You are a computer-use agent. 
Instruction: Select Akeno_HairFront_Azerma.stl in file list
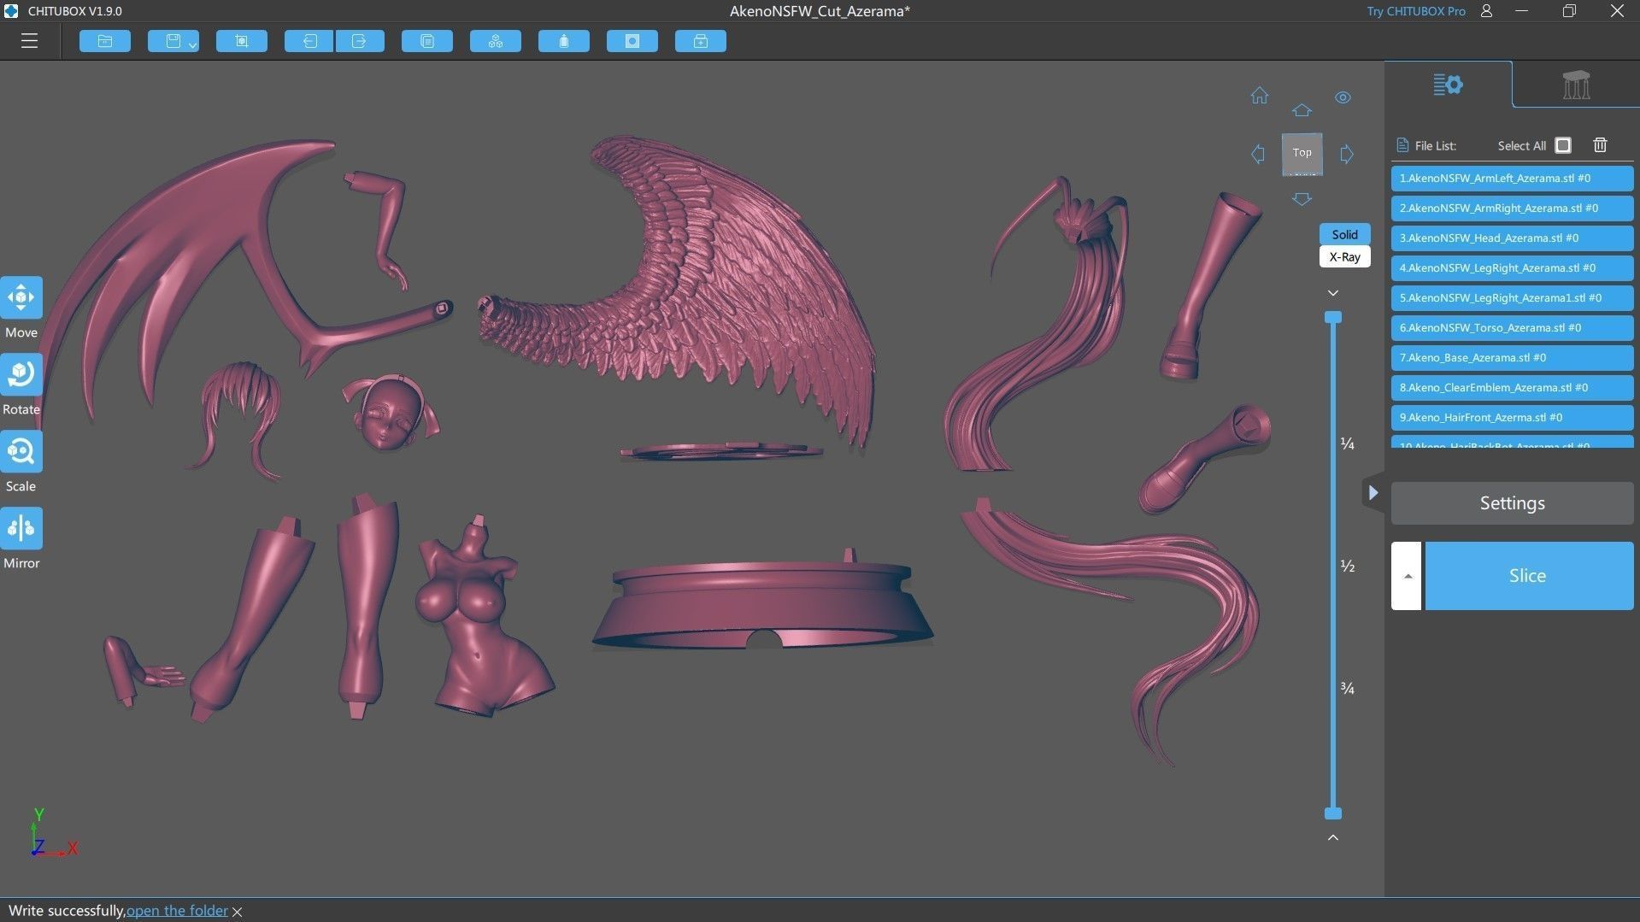[x=1512, y=418]
